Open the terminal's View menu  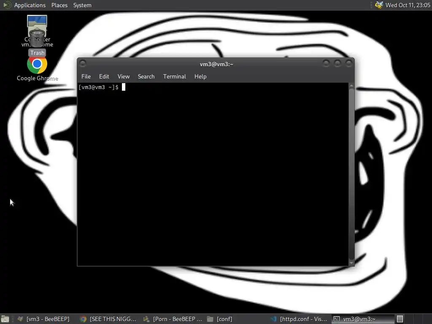click(124, 77)
